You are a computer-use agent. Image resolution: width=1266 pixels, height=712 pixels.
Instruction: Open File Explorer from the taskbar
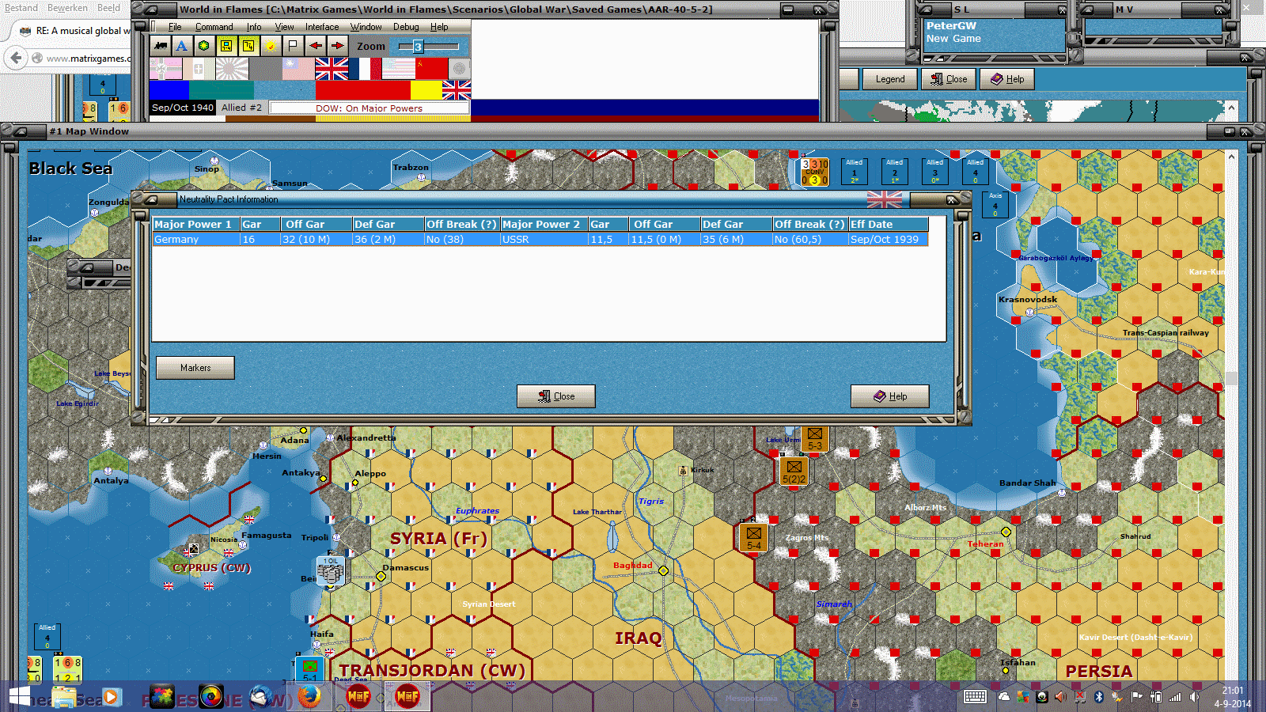pyautogui.click(x=65, y=696)
